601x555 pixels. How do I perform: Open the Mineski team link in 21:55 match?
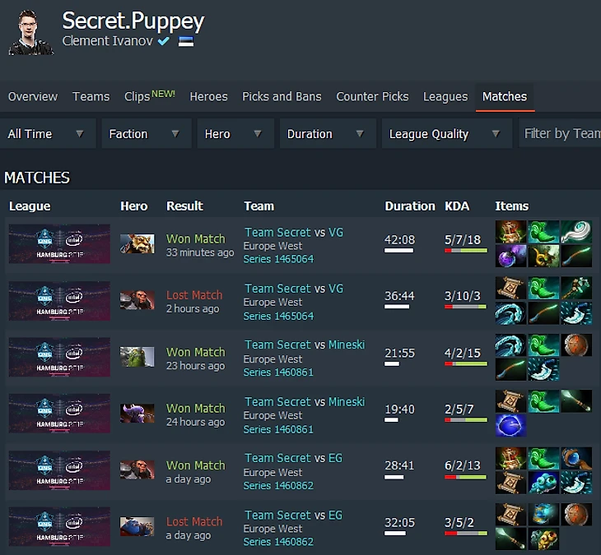(347, 345)
